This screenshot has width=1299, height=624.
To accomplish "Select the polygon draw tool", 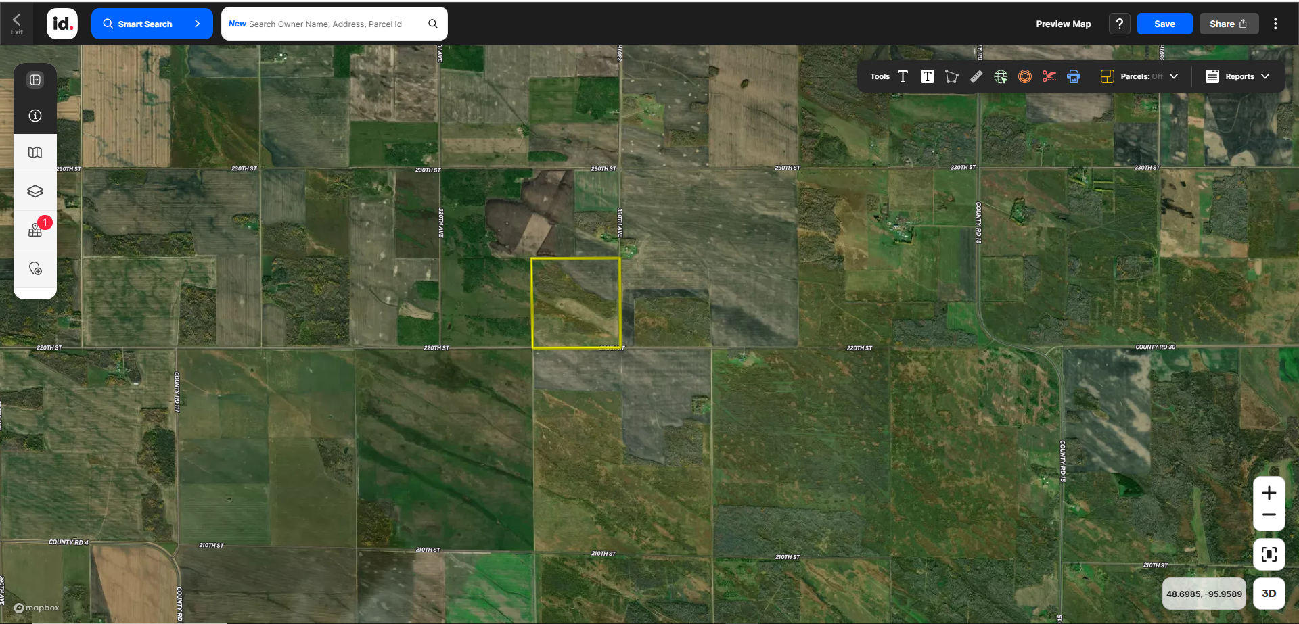I will tap(951, 76).
